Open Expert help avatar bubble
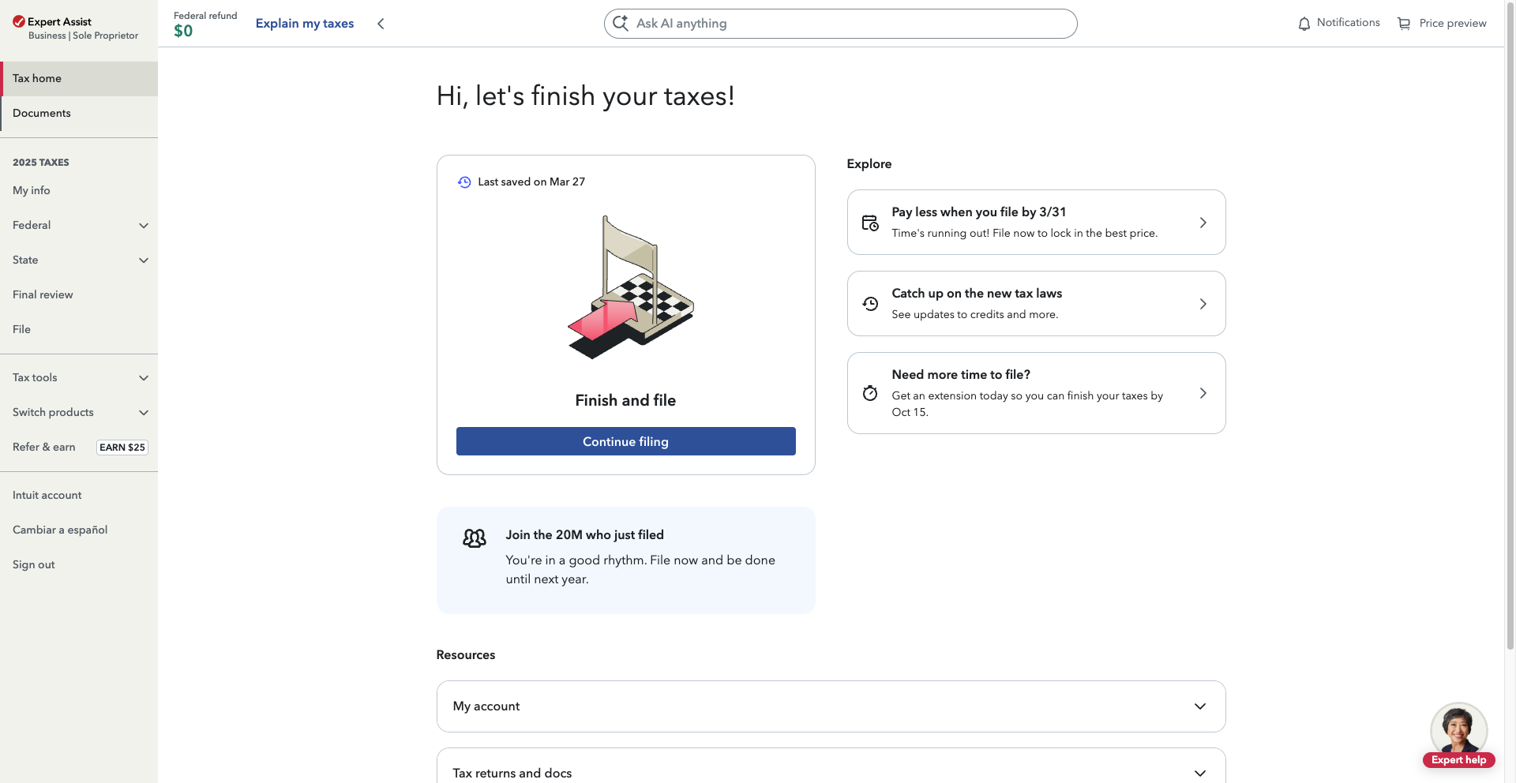The image size is (1516, 783). [1458, 731]
